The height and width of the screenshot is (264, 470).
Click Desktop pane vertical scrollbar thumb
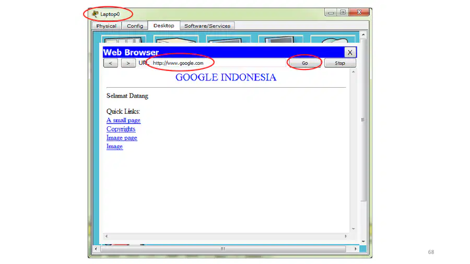coord(363,119)
